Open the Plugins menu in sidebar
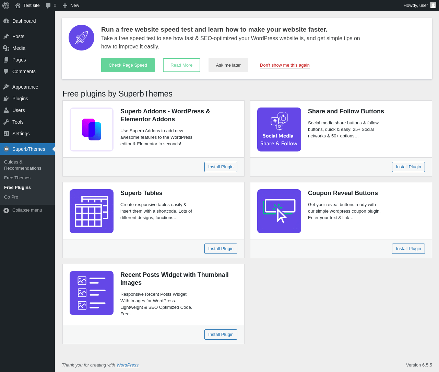439x372 pixels. tap(20, 99)
